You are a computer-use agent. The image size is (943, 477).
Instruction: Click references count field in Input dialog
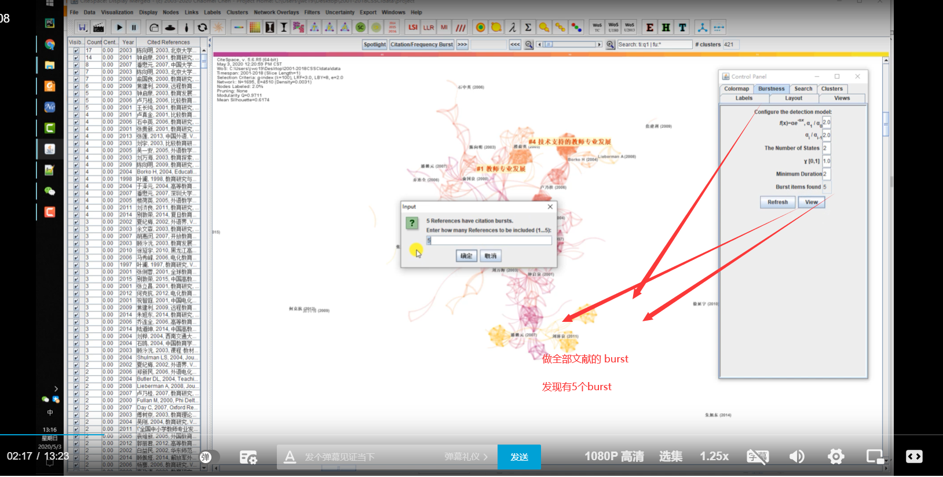coord(489,240)
